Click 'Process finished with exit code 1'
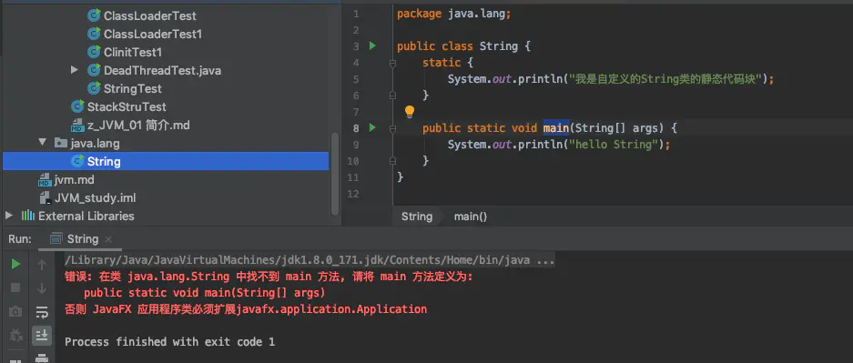This screenshot has height=363, width=853. click(x=169, y=342)
